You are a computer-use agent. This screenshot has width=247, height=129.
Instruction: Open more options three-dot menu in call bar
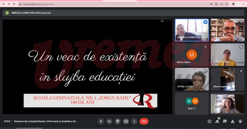click(134, 121)
